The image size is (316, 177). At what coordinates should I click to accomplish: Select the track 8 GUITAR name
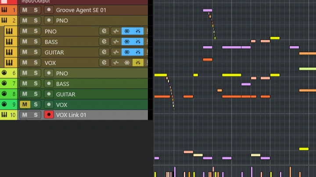[x=66, y=94]
